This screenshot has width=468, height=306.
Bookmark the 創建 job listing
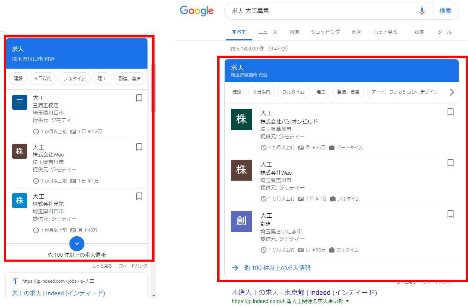coord(451,214)
